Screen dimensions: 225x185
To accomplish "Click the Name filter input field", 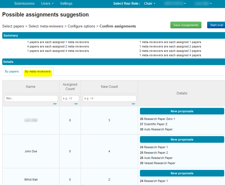I will [x=31, y=99].
